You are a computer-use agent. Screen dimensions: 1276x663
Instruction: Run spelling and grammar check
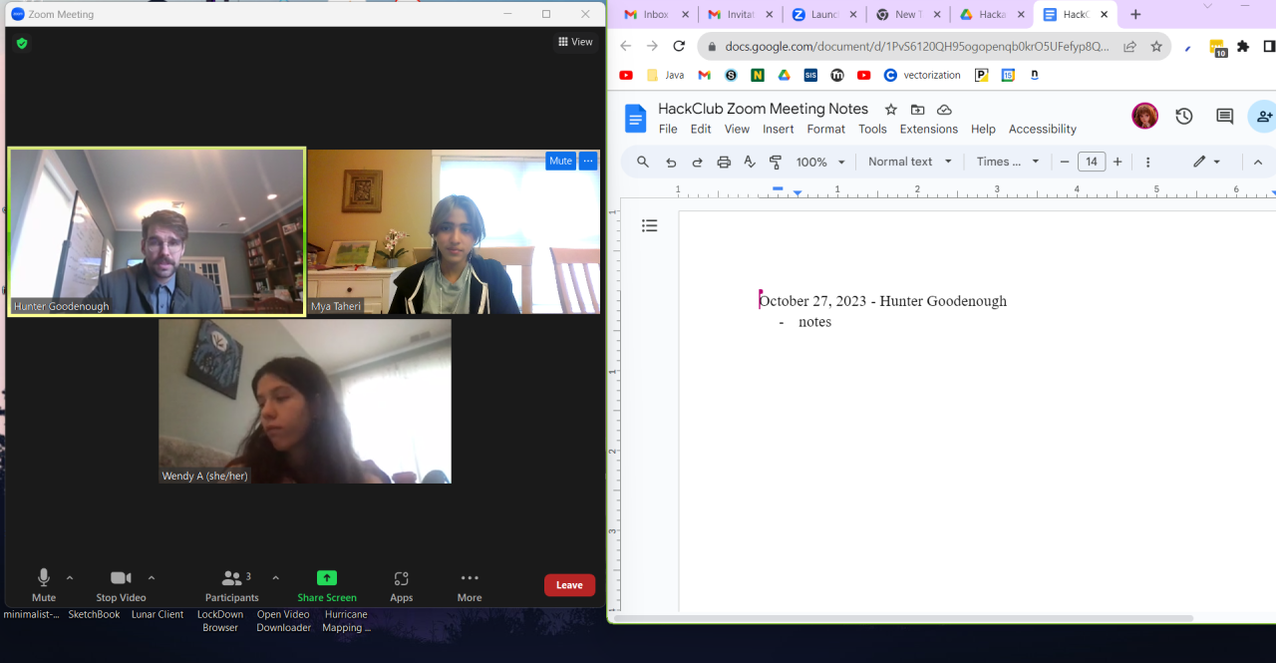click(750, 162)
